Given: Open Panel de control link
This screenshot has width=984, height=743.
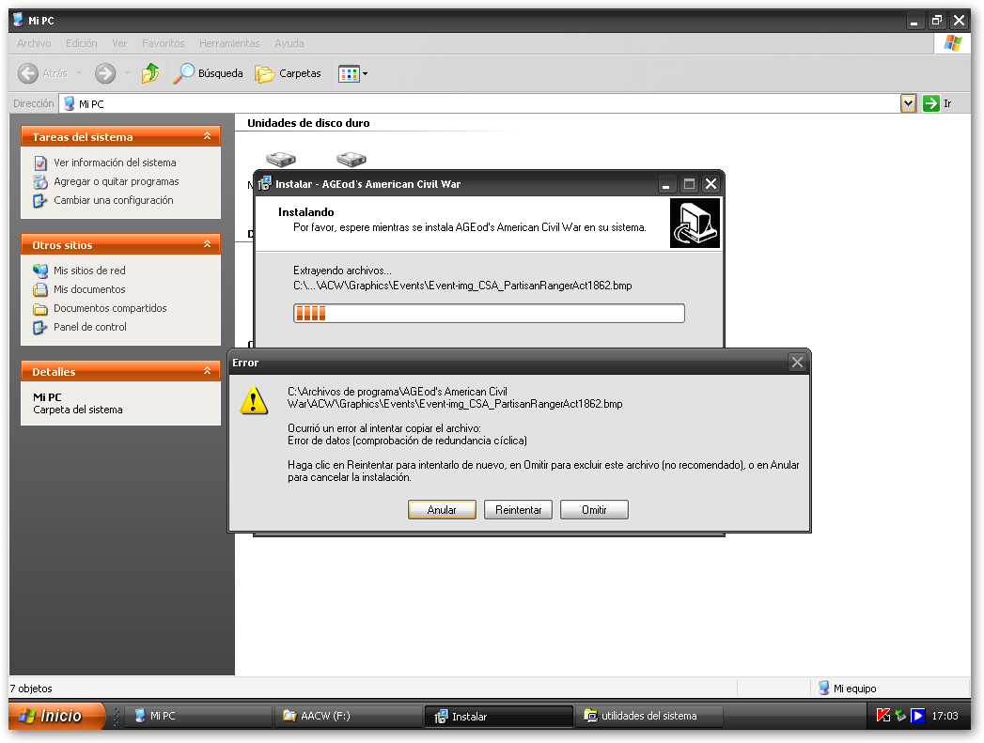Looking at the screenshot, I should click(89, 327).
